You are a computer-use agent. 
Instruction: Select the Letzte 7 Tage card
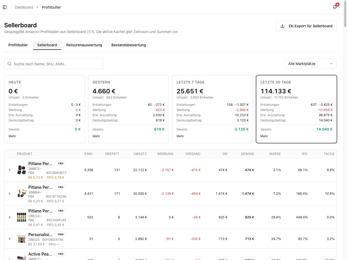(x=212, y=109)
